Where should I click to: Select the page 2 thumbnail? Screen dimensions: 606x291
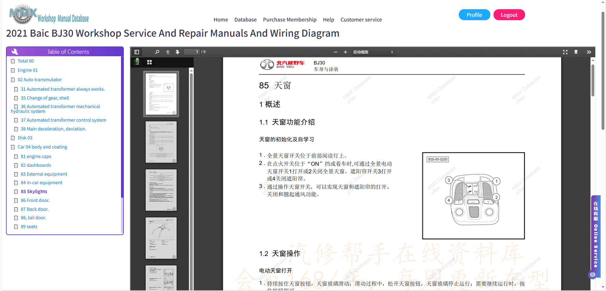click(161, 142)
